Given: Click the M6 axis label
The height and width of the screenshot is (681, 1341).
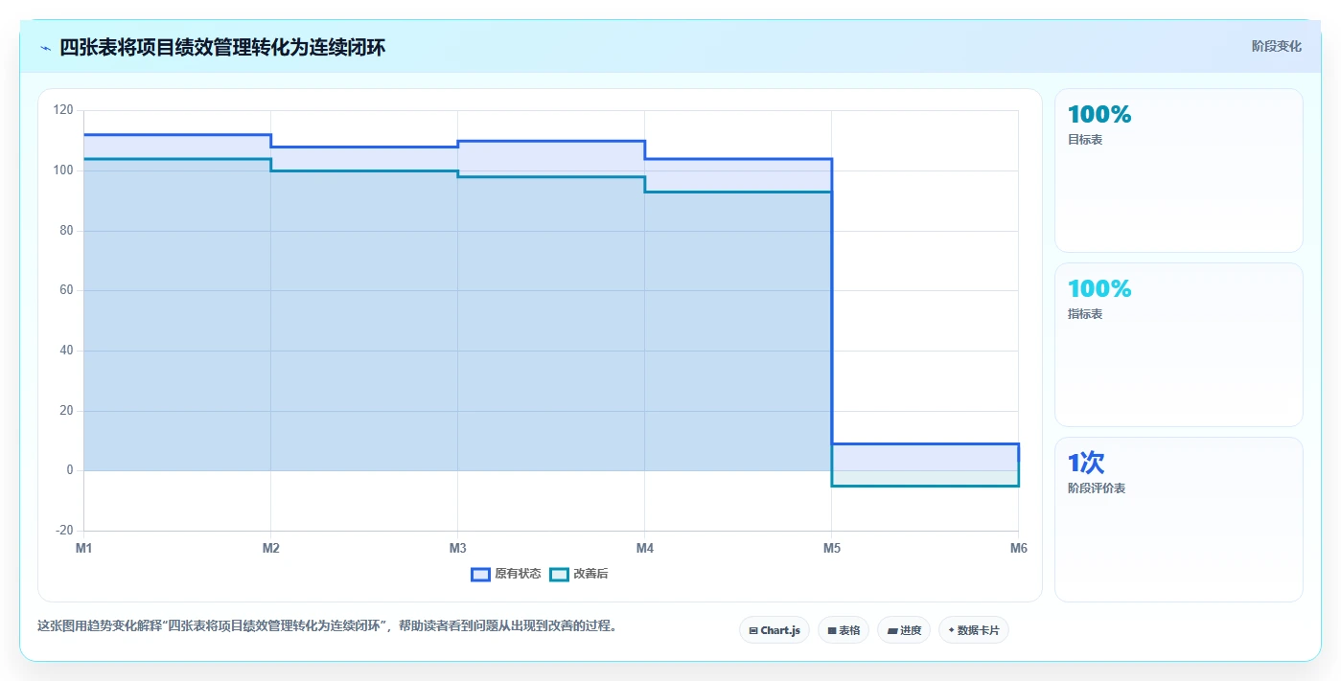Looking at the screenshot, I should point(1018,548).
